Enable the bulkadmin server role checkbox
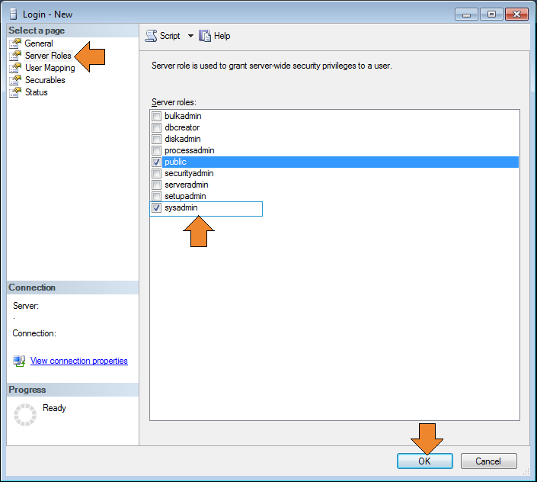Image resolution: width=537 pixels, height=482 pixels. click(x=157, y=117)
